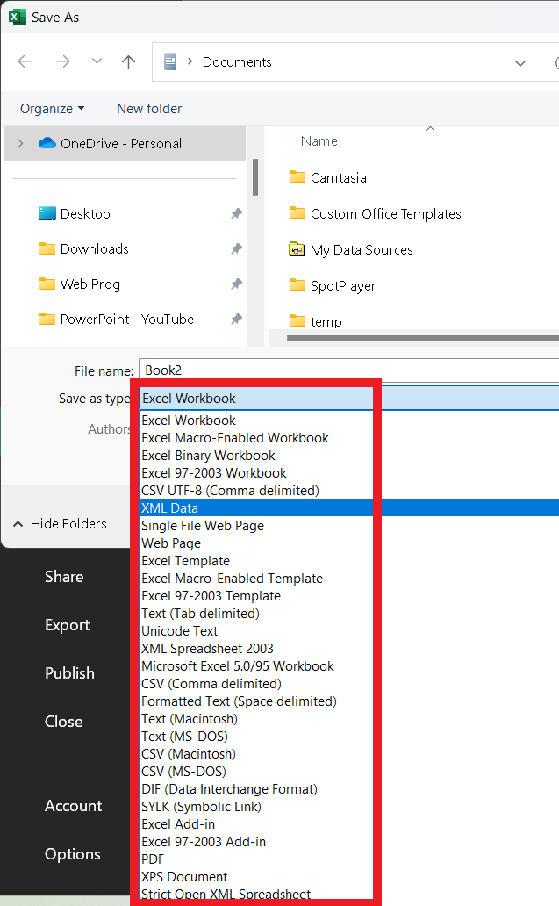This screenshot has height=906, width=559.
Task: Click the Save as type combo box
Action: coord(348,398)
